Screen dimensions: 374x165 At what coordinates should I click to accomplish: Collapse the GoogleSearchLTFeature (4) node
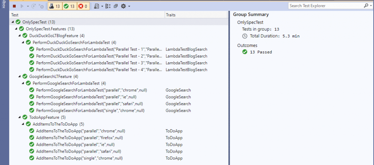pos(20,76)
